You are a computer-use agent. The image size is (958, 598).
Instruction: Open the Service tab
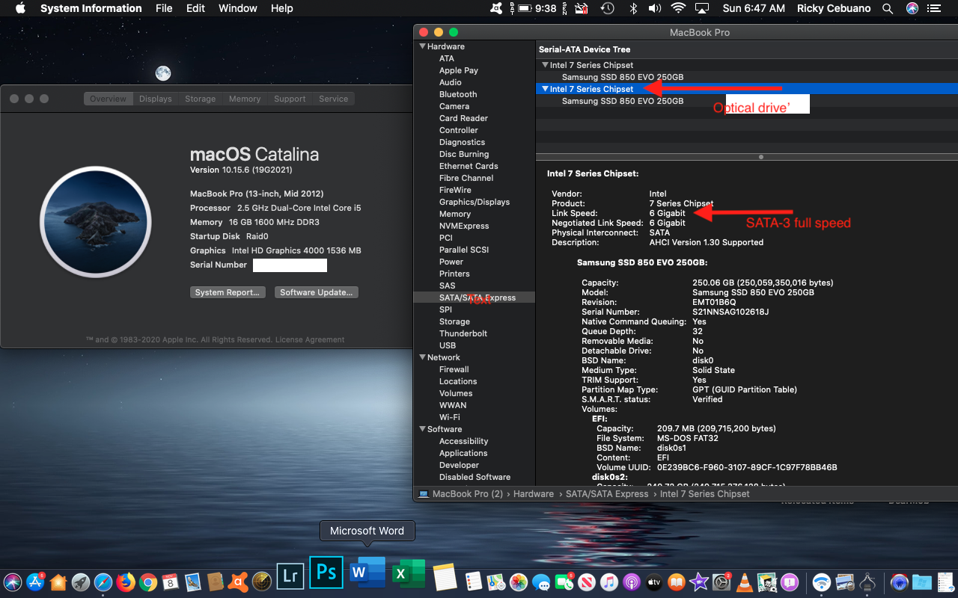point(334,99)
